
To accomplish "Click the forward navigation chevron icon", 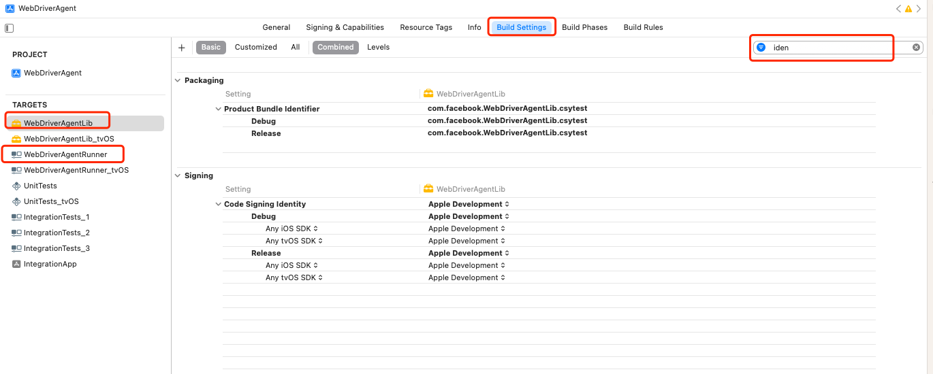I will coord(918,9).
